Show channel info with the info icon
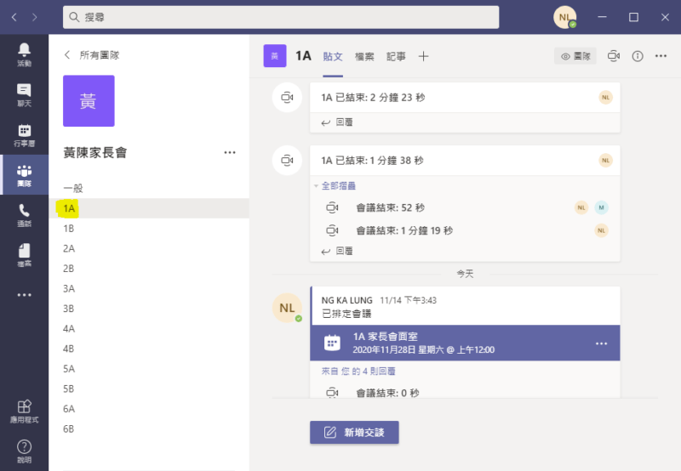This screenshot has height=471, width=681. [x=638, y=56]
